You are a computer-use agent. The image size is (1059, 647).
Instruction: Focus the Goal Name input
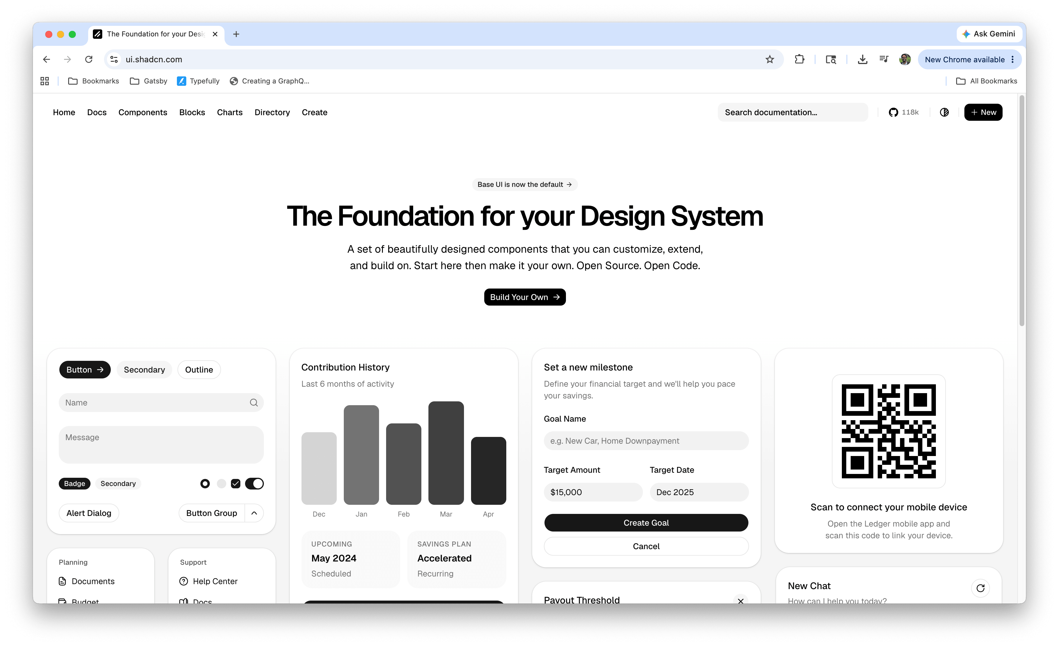(646, 441)
